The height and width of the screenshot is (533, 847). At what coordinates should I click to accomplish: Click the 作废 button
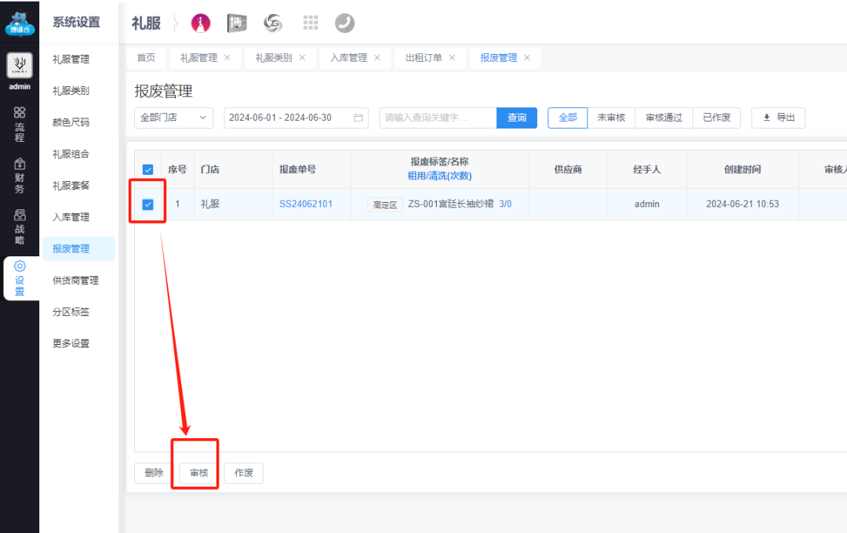click(244, 473)
